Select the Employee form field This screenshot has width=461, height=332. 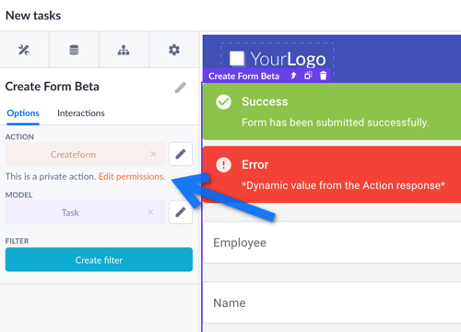332,243
